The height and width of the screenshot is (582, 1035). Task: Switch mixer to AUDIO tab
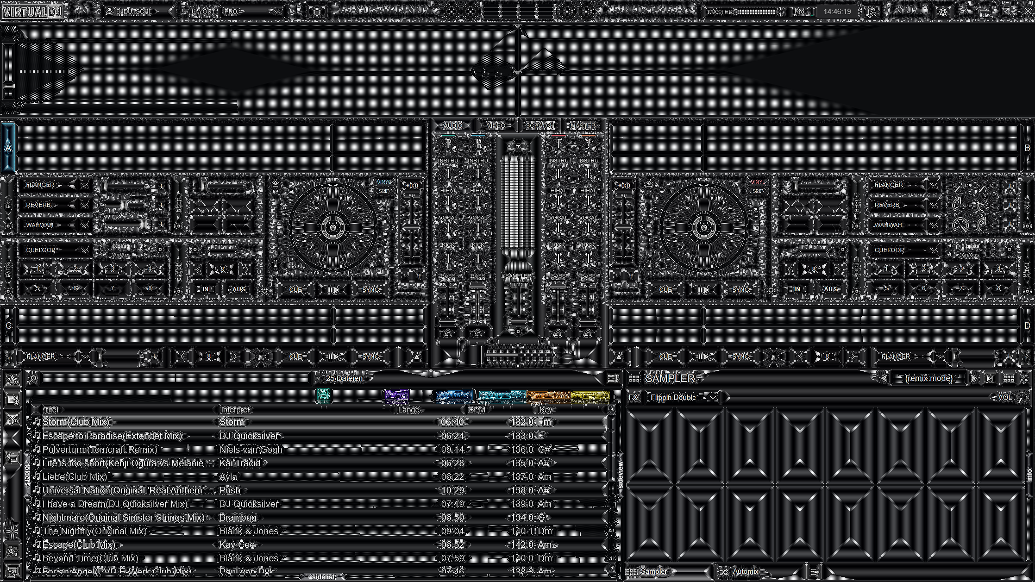pos(453,126)
